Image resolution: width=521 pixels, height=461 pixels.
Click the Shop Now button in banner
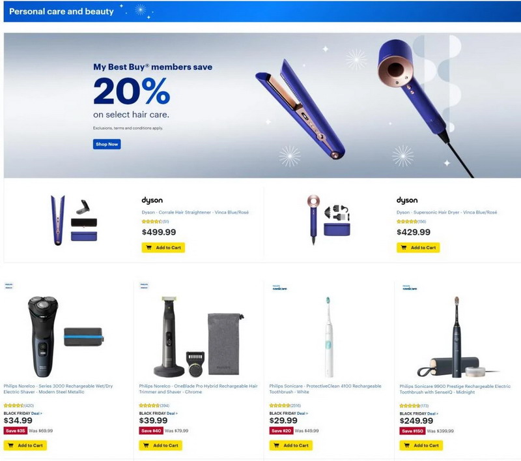107,144
